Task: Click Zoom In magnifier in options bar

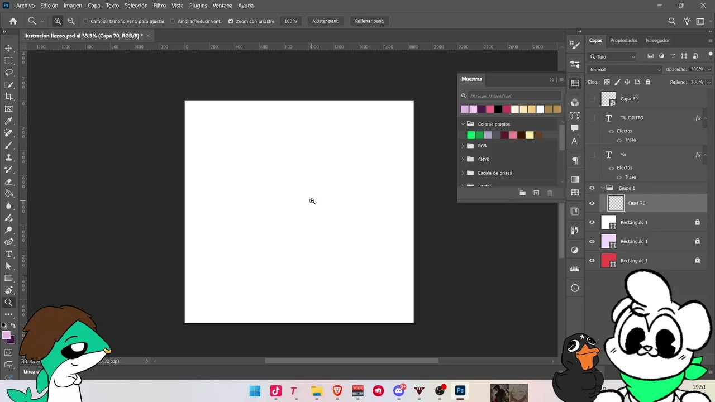Action: click(x=58, y=21)
